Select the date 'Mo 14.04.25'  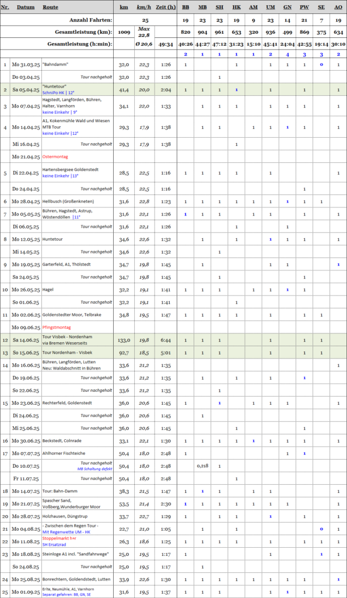click(x=26, y=127)
